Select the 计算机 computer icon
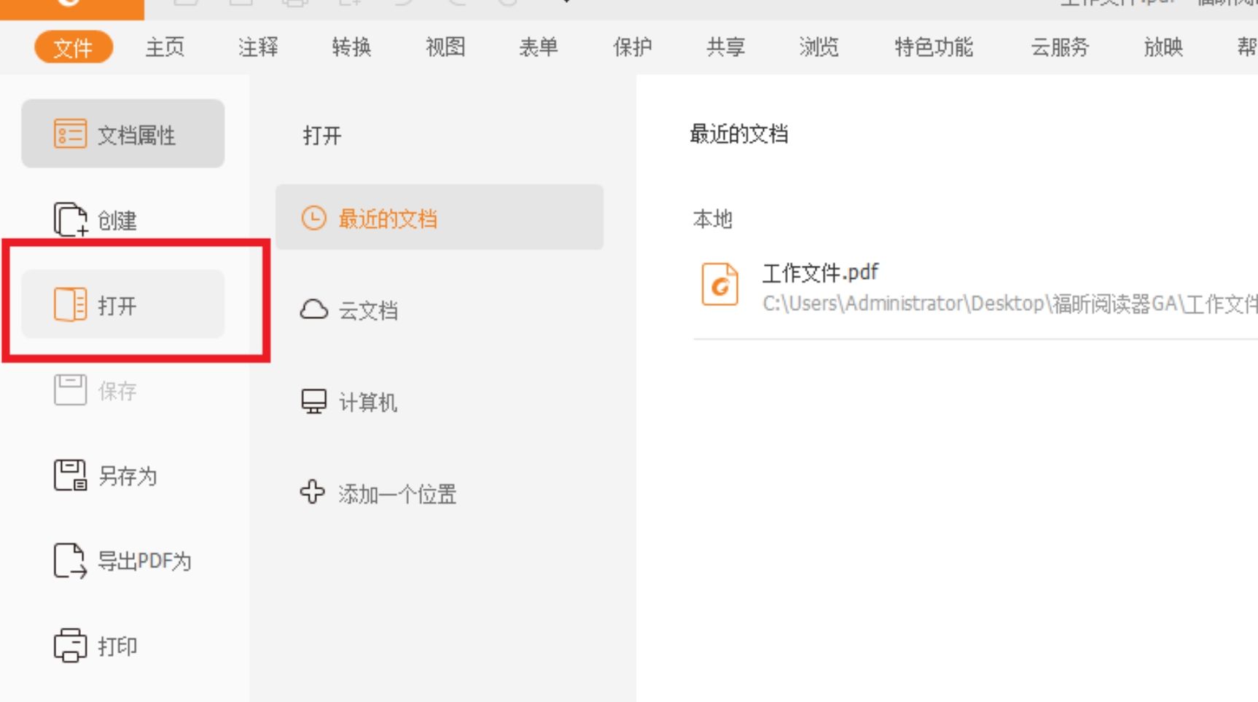Viewport: 1258px width, 702px height. click(313, 401)
